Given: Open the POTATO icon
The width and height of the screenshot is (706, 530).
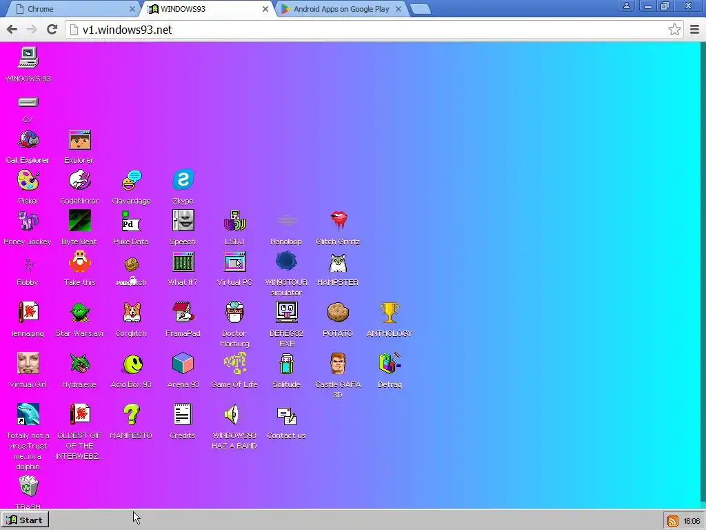Looking at the screenshot, I should coord(338,313).
